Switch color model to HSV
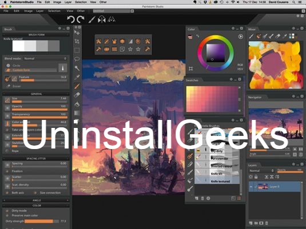Image resolution: width=306 pixels, height=229 pixels. 240,69
